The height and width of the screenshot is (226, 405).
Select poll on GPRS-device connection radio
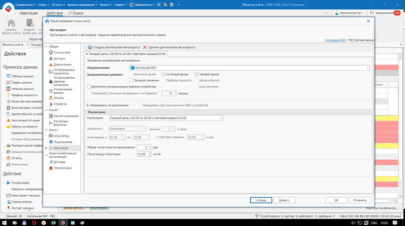click(x=140, y=105)
